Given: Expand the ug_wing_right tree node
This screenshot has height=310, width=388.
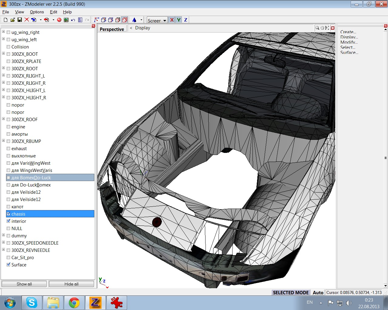Looking at the screenshot, I should tap(3, 32).
